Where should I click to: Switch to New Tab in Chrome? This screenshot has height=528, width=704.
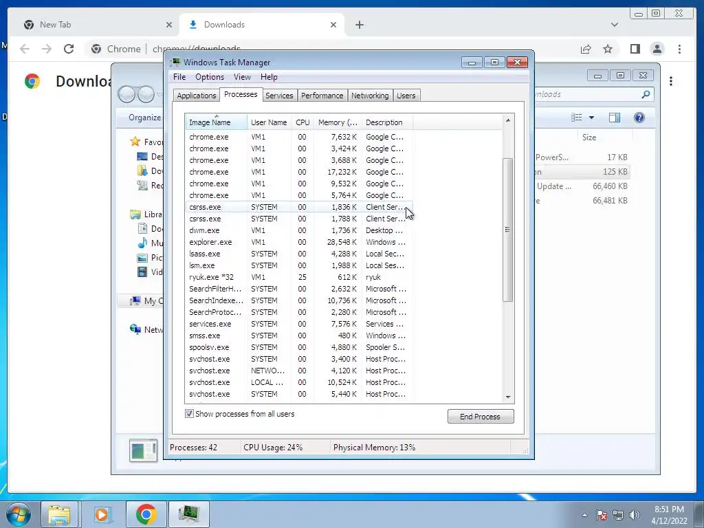pyautogui.click(x=94, y=25)
